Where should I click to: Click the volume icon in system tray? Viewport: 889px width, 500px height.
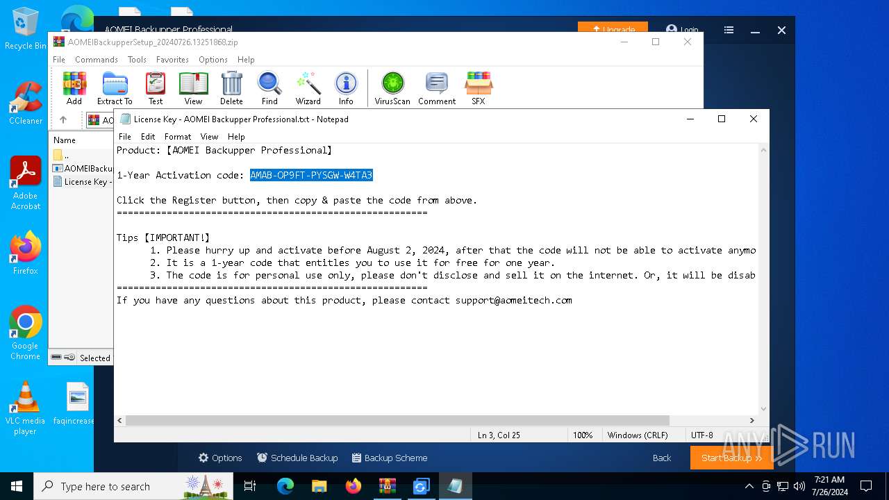point(799,486)
